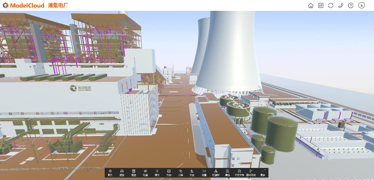Click the 潘集电厂 project title
Image resolution: width=374 pixels, height=180 pixels.
[x=58, y=5]
